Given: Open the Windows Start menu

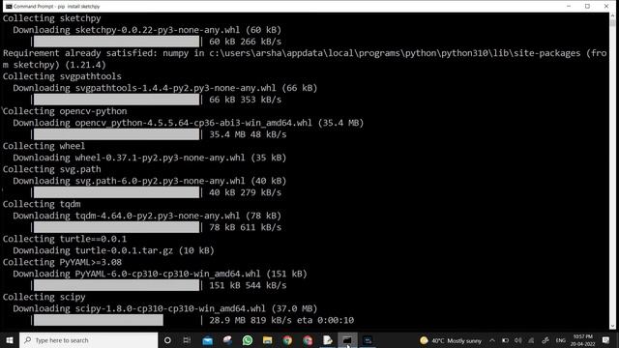Looking at the screenshot, I should pos(10,340).
